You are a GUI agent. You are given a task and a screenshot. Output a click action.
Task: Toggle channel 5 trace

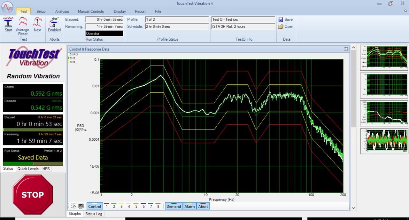click(136, 206)
